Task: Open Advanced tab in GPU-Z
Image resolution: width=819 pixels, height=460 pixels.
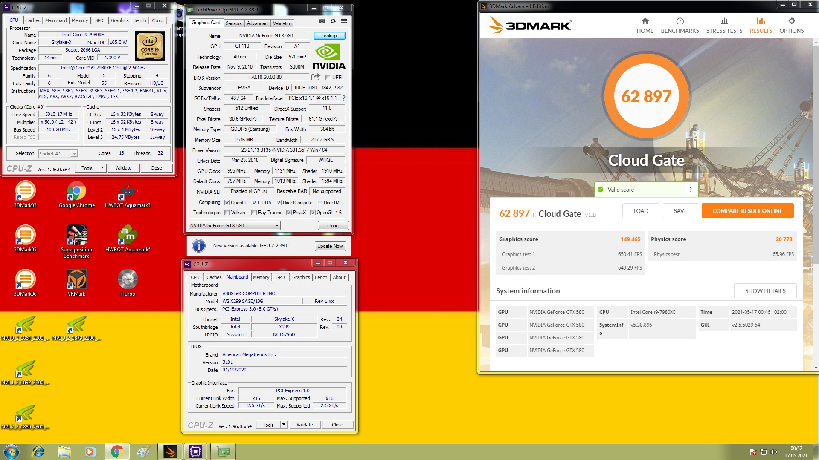Action: (x=257, y=23)
